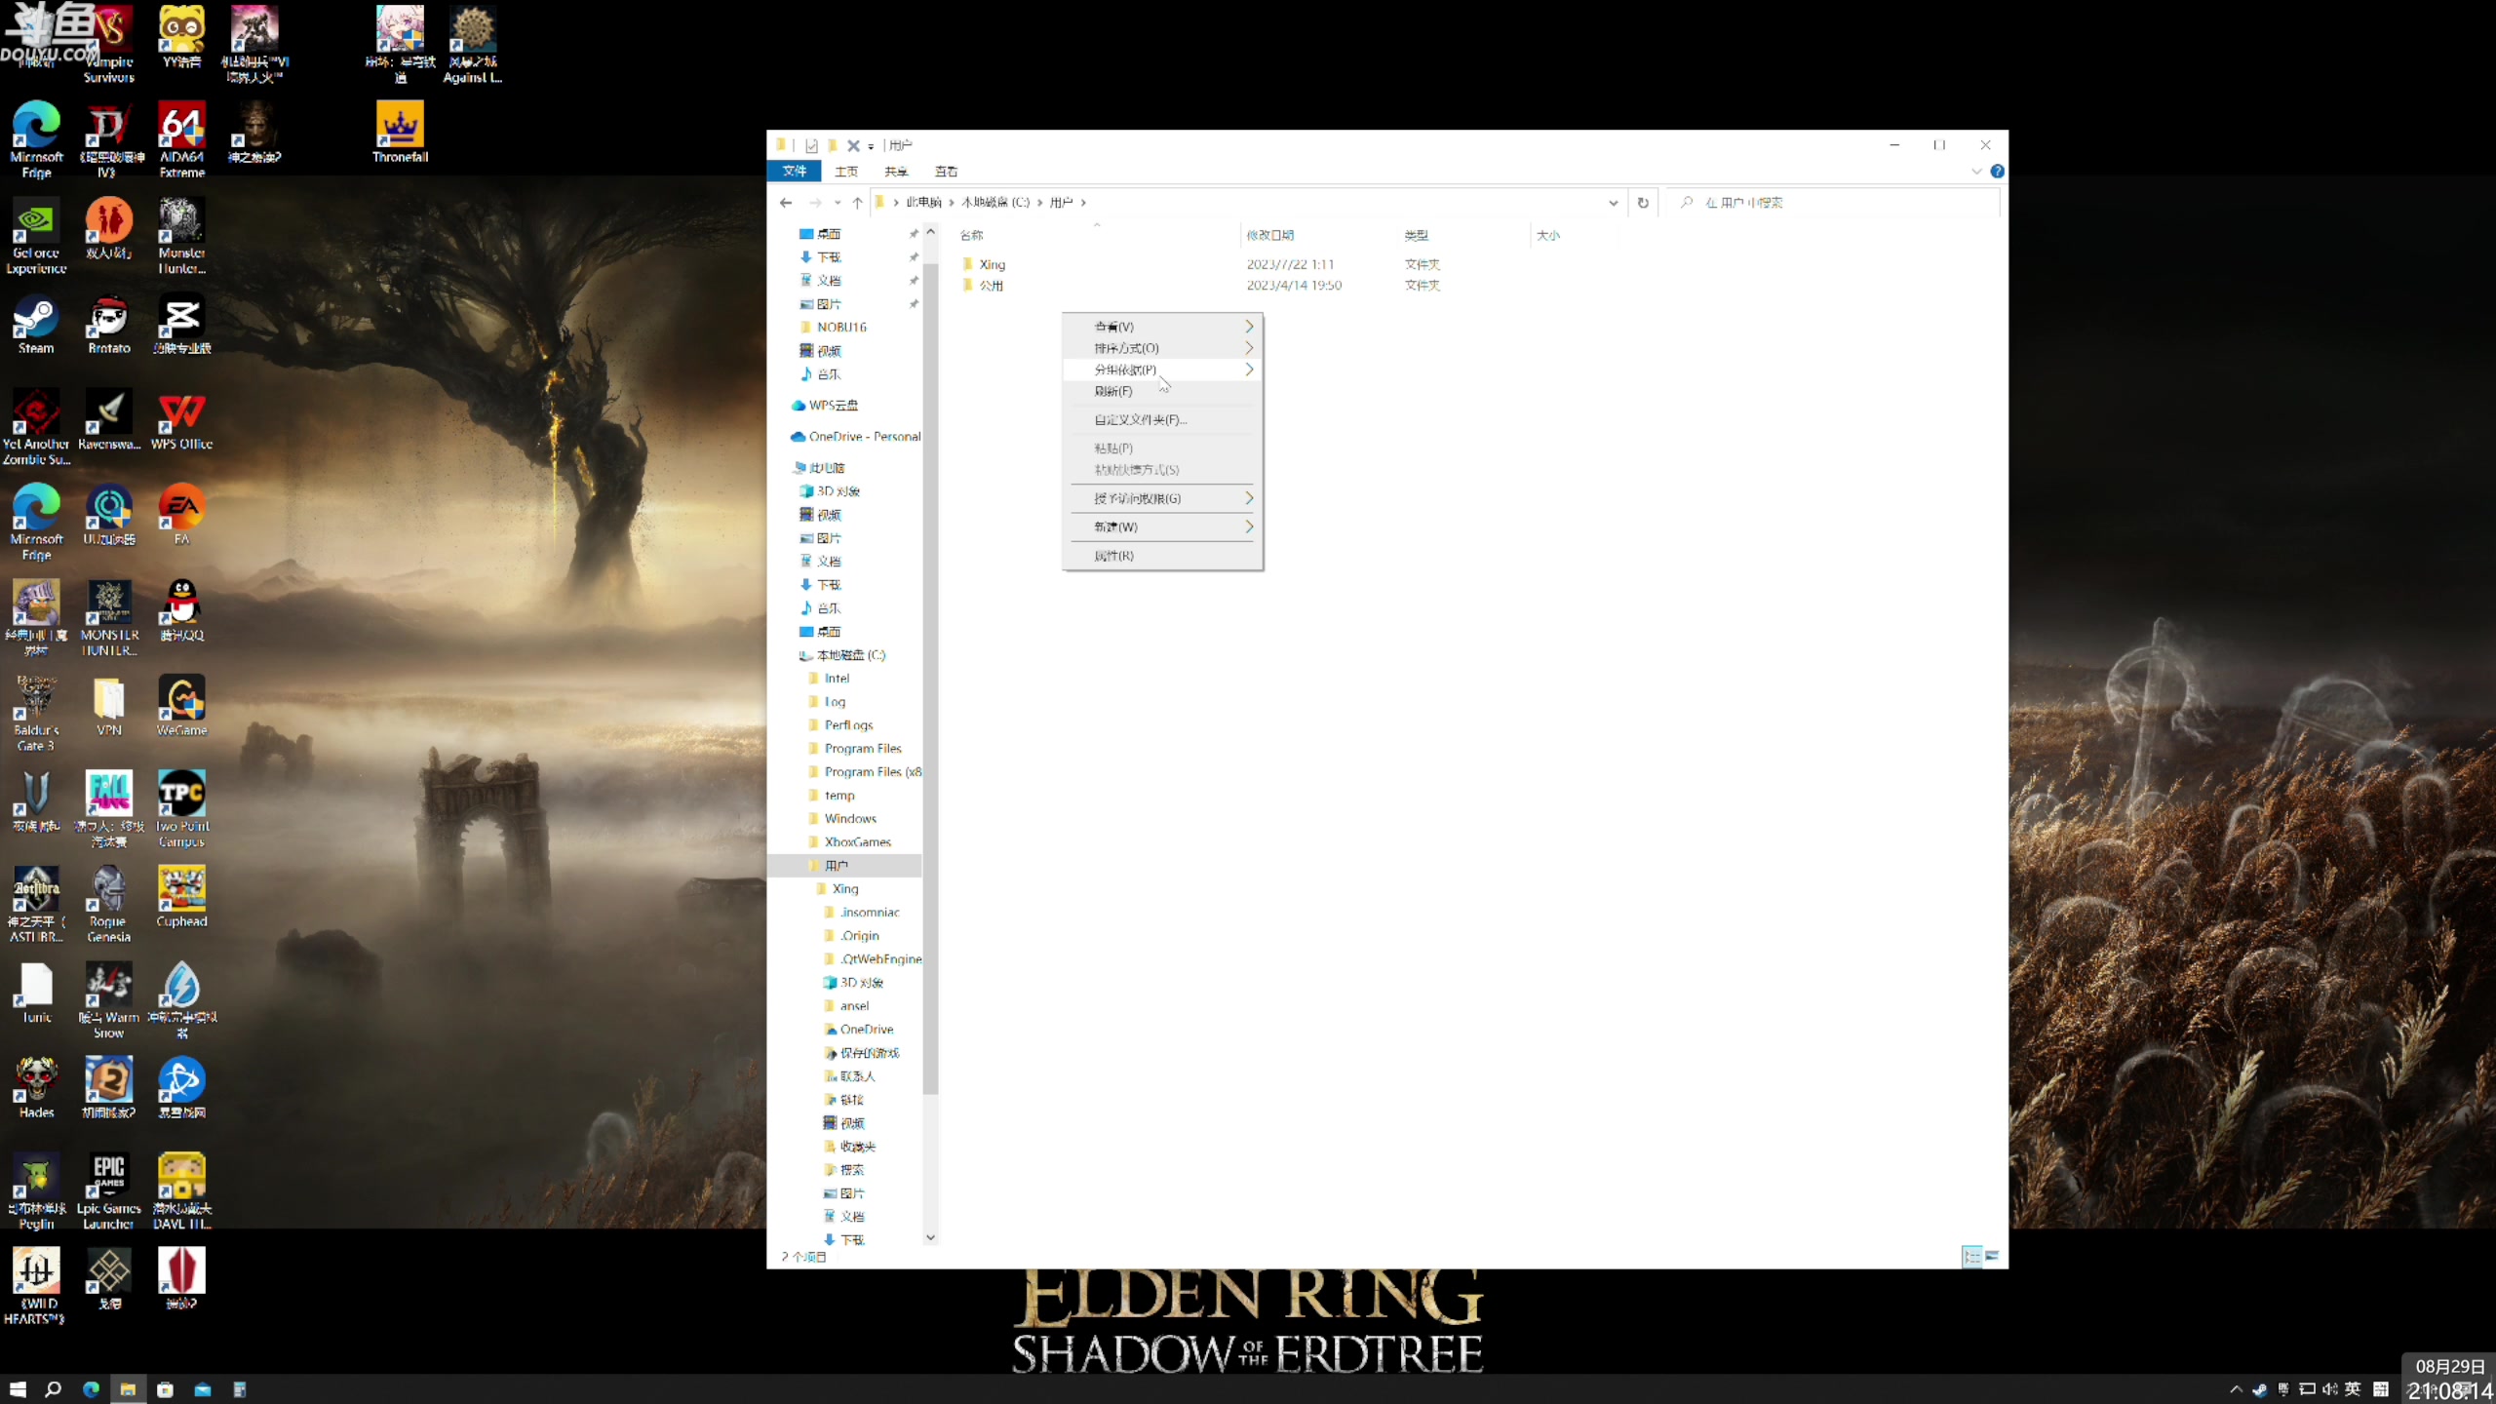
Task: Select the Program Files folder in tree
Action: click(x=862, y=749)
